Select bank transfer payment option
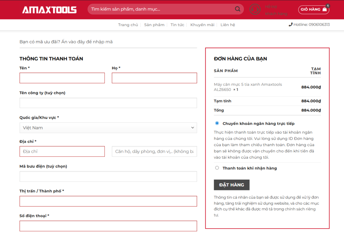This screenshot has width=344, height=237. click(217, 123)
